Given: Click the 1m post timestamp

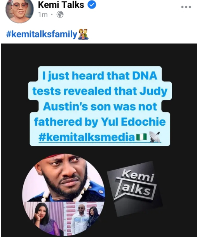Looking at the screenshot, I should point(43,15).
